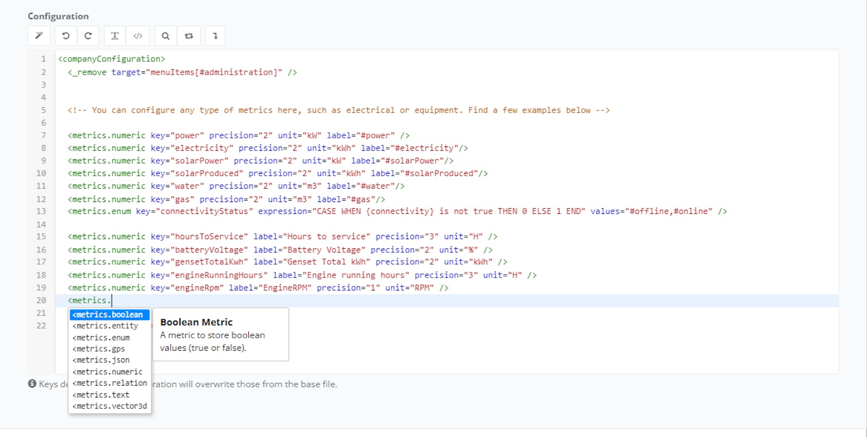Choose metrics.vector3d suggestion

pyautogui.click(x=110, y=406)
